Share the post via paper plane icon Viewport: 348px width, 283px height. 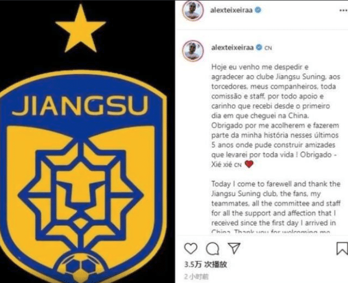(234, 248)
